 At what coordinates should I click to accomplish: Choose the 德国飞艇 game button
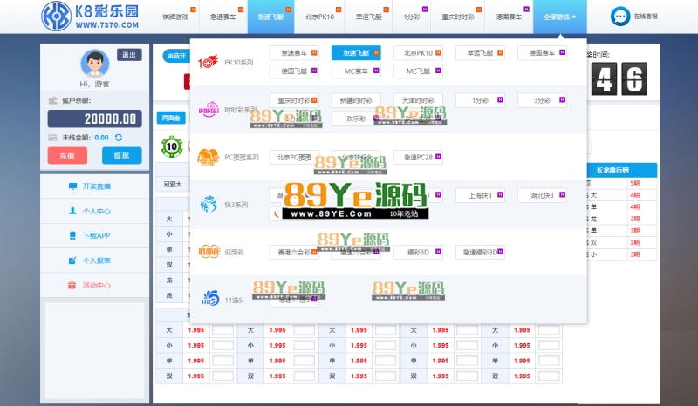[294, 71]
